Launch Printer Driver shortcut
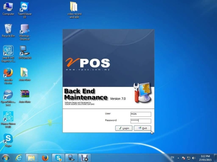 8,119
